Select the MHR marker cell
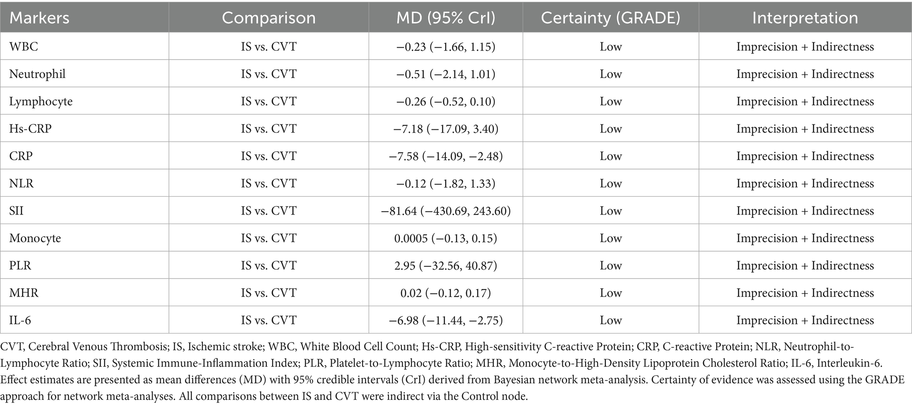This screenshot has height=406, width=912. pyautogui.click(x=24, y=293)
